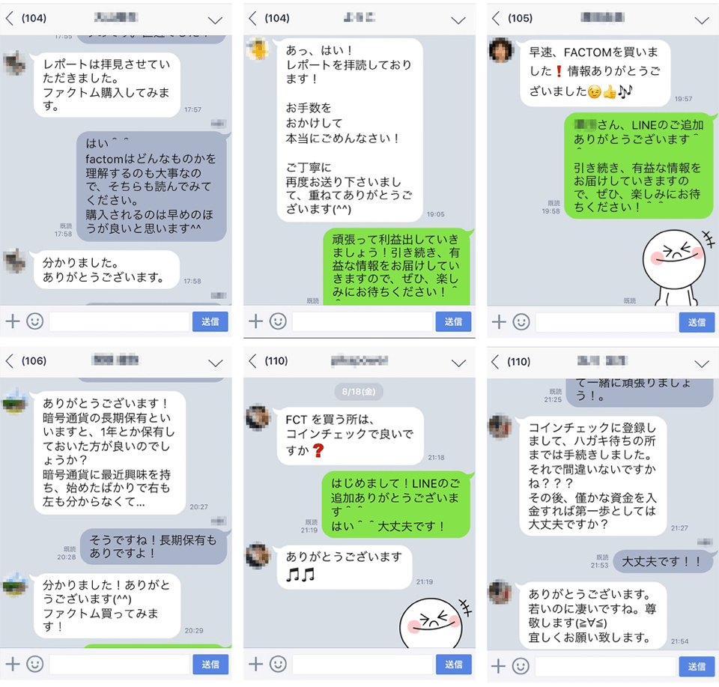The width and height of the screenshot is (719, 687).
Task: Tap the avatar next to the FACTOM purchase message
Action: (x=501, y=49)
